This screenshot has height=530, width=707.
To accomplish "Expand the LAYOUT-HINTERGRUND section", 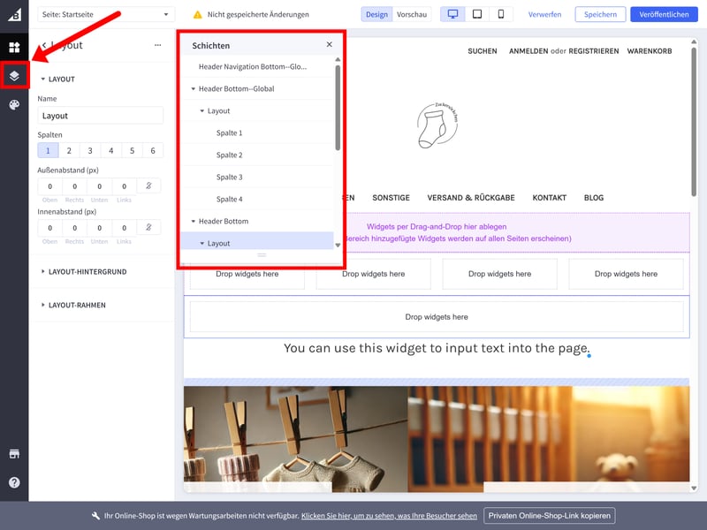I will pyautogui.click(x=88, y=271).
